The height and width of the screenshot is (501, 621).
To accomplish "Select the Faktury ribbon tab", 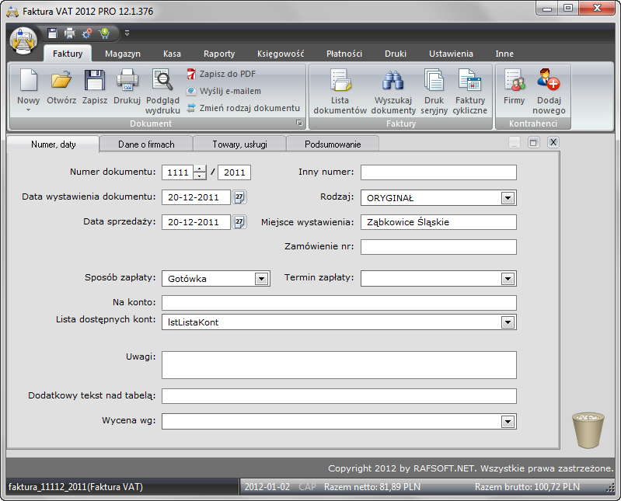I will pos(68,54).
